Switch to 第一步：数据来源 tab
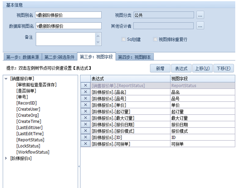The width and height of the screenshot is (247, 188). (22, 57)
